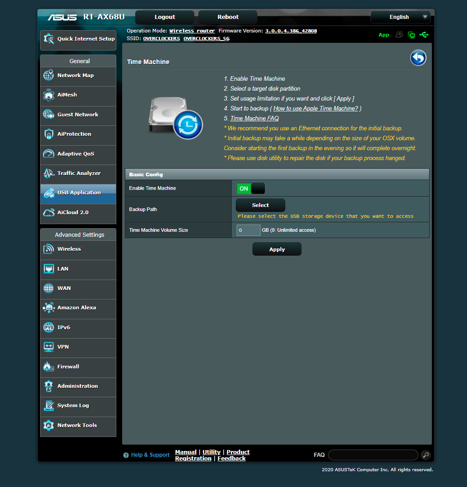The image size is (467, 487).
Task: Click the green USB status icon
Action: point(424,35)
